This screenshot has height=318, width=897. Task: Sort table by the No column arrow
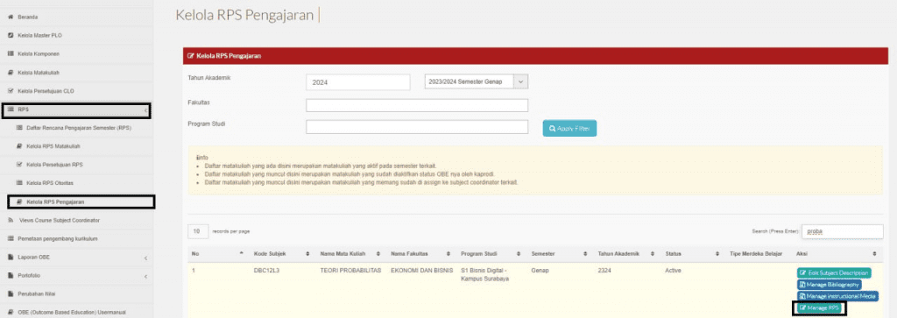click(241, 253)
